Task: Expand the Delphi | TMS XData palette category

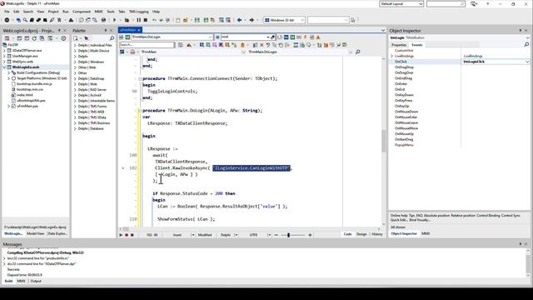Action: pos(75,117)
